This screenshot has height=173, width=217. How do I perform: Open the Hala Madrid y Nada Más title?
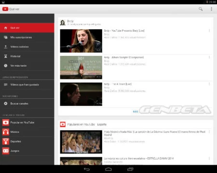(x=155, y=133)
